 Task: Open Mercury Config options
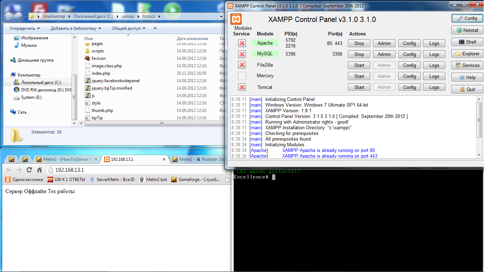tap(409, 76)
